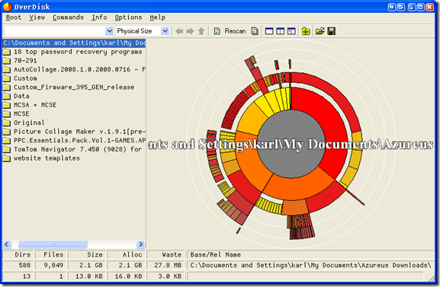Switch to the two-pane split layout icon
Image resolution: width=440 pixels, height=287 pixels.
pyautogui.click(x=281, y=31)
